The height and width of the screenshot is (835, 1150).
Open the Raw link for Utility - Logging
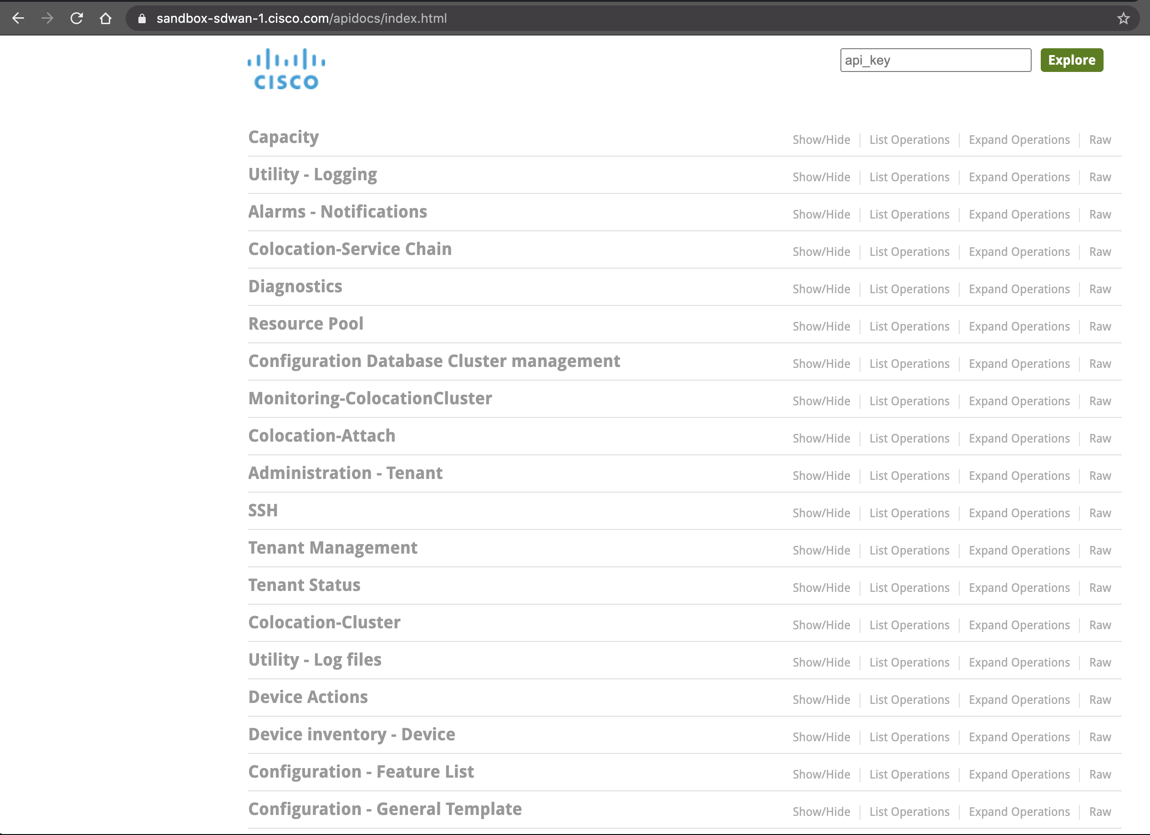point(1100,178)
